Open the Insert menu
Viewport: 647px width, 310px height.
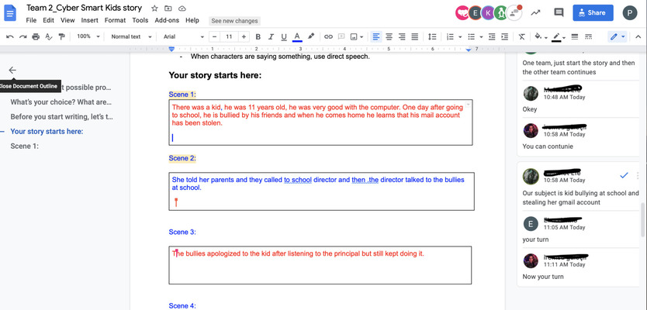tap(89, 20)
